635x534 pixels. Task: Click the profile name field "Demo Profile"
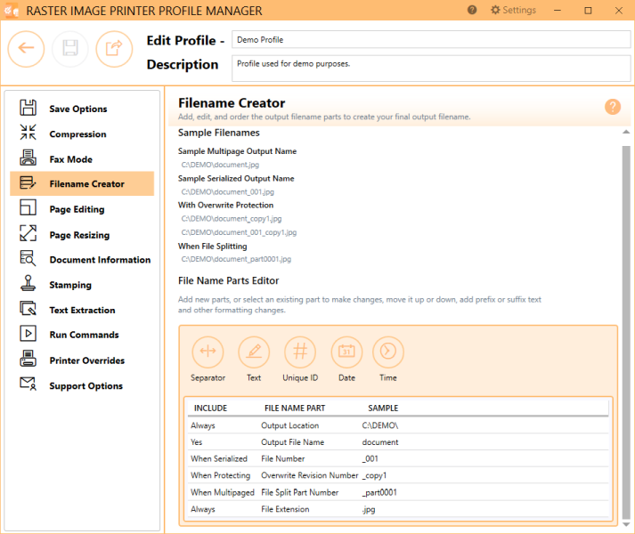(431, 40)
